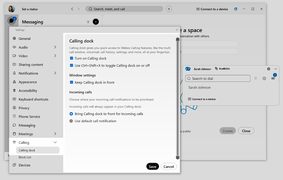Click Connect to a device in Calling dock
Viewport: 283px width, 180px height.
tap(202, 99)
